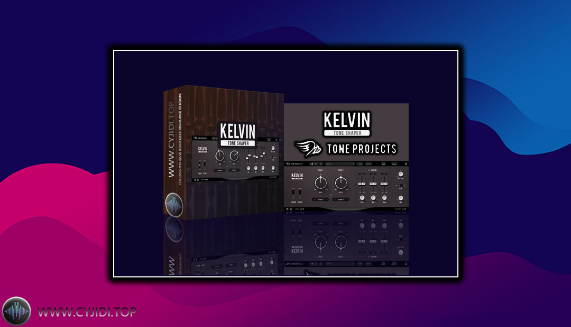Image resolution: width=571 pixels, height=327 pixels.
Task: Open the preset name dropdown in flat plugin panel
Action: pos(340,164)
